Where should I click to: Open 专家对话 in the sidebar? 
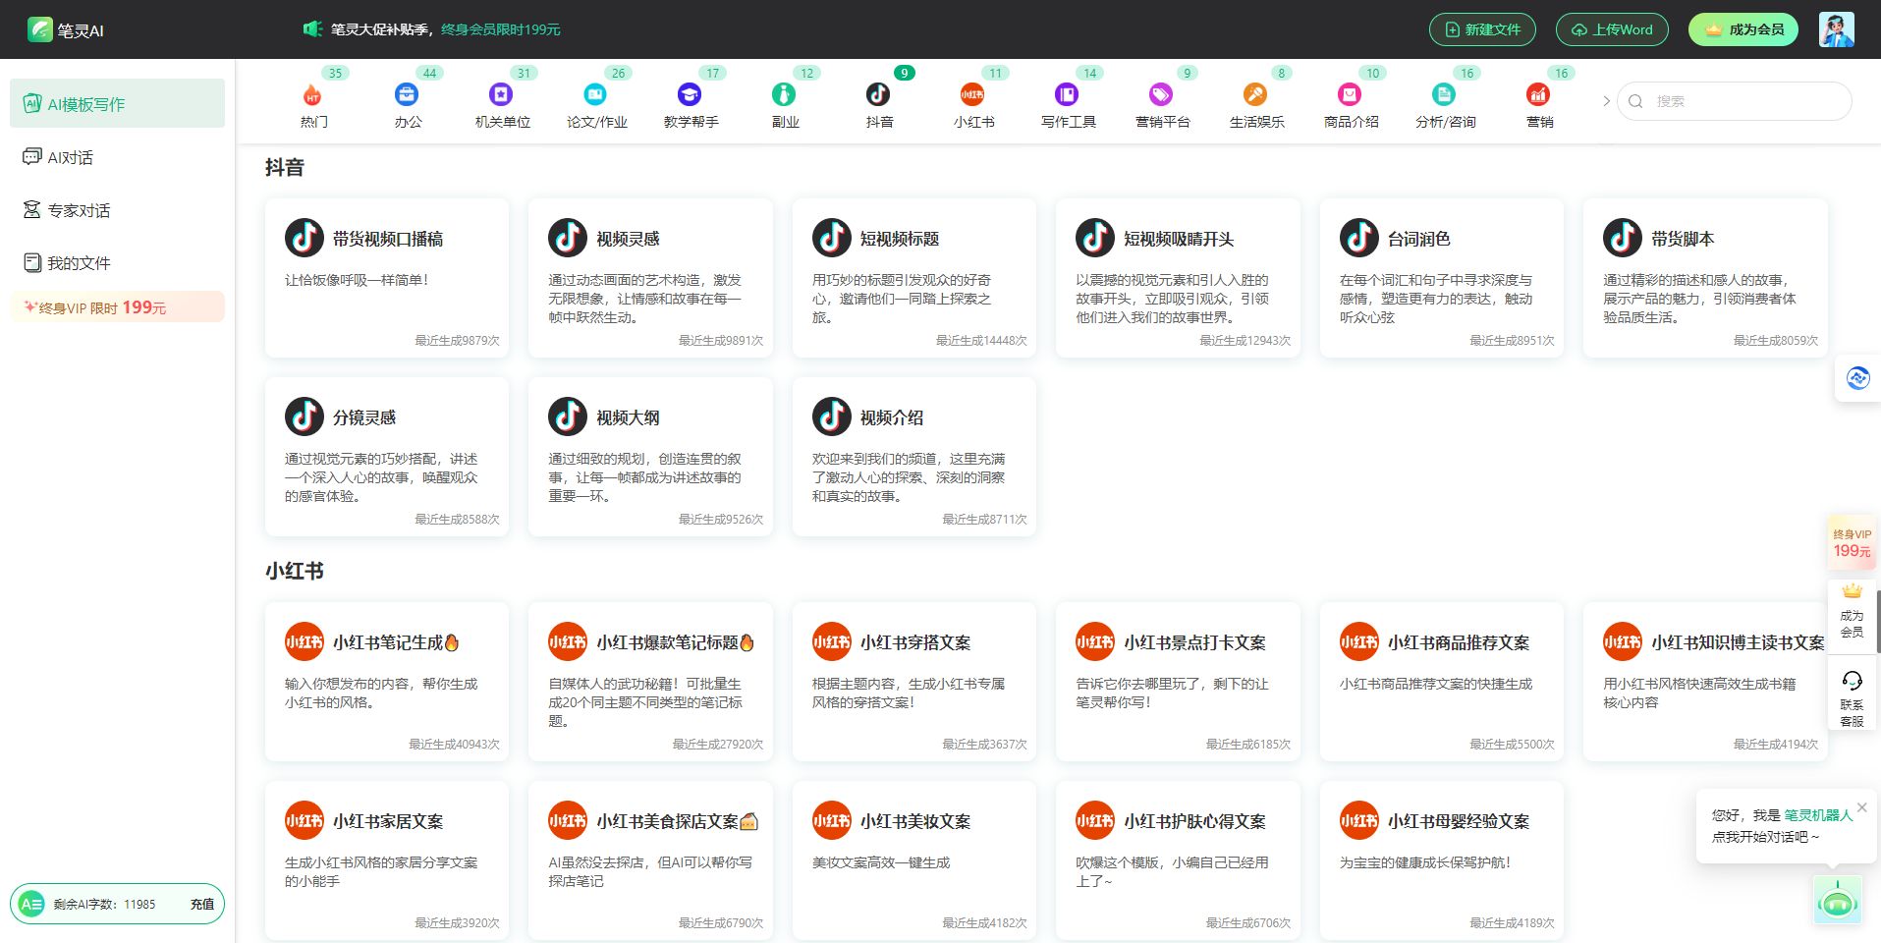[117, 210]
